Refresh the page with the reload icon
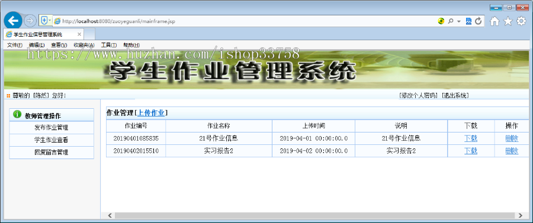Viewport: 533px width, 223px height. click(479, 21)
